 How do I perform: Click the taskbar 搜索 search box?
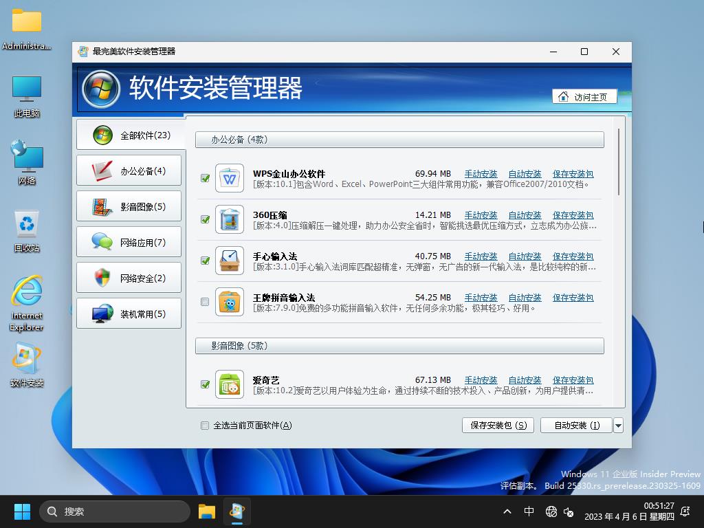click(x=115, y=511)
